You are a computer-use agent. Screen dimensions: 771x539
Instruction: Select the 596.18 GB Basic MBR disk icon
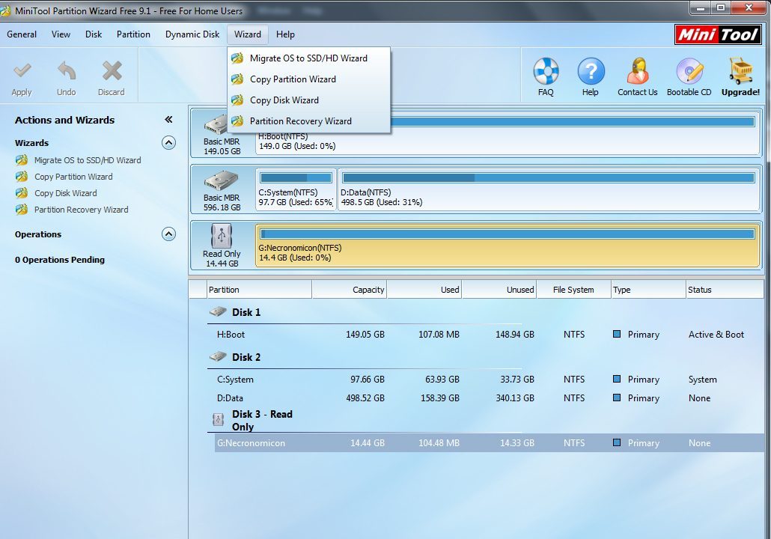(x=222, y=180)
